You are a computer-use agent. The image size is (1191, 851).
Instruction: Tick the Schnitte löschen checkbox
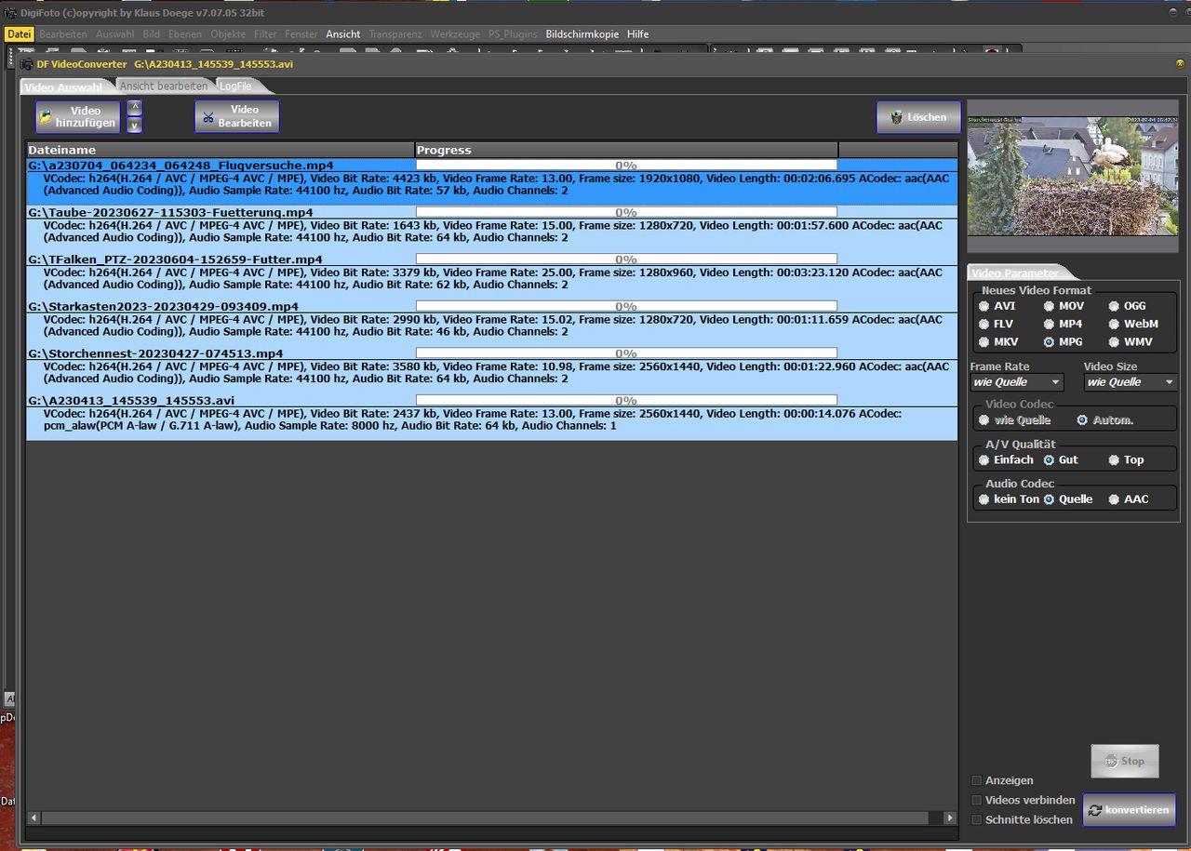tap(976, 819)
